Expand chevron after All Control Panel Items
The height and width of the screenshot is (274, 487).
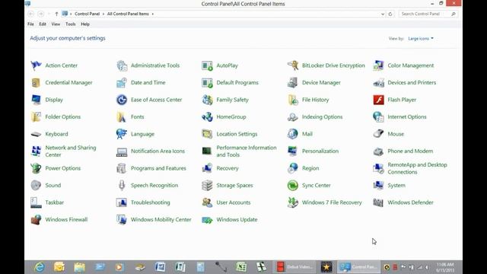click(x=152, y=14)
